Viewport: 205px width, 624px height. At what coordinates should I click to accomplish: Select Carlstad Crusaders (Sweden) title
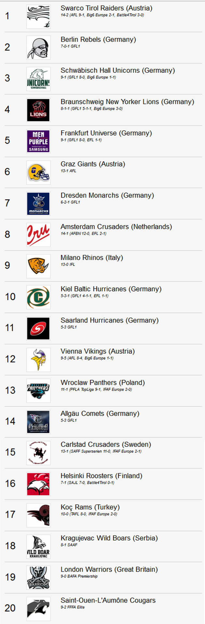click(x=106, y=444)
